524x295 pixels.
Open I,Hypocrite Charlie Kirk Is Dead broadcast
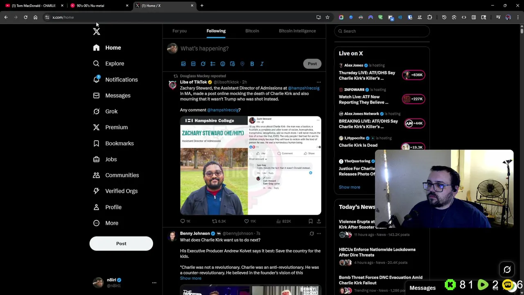[358, 145]
